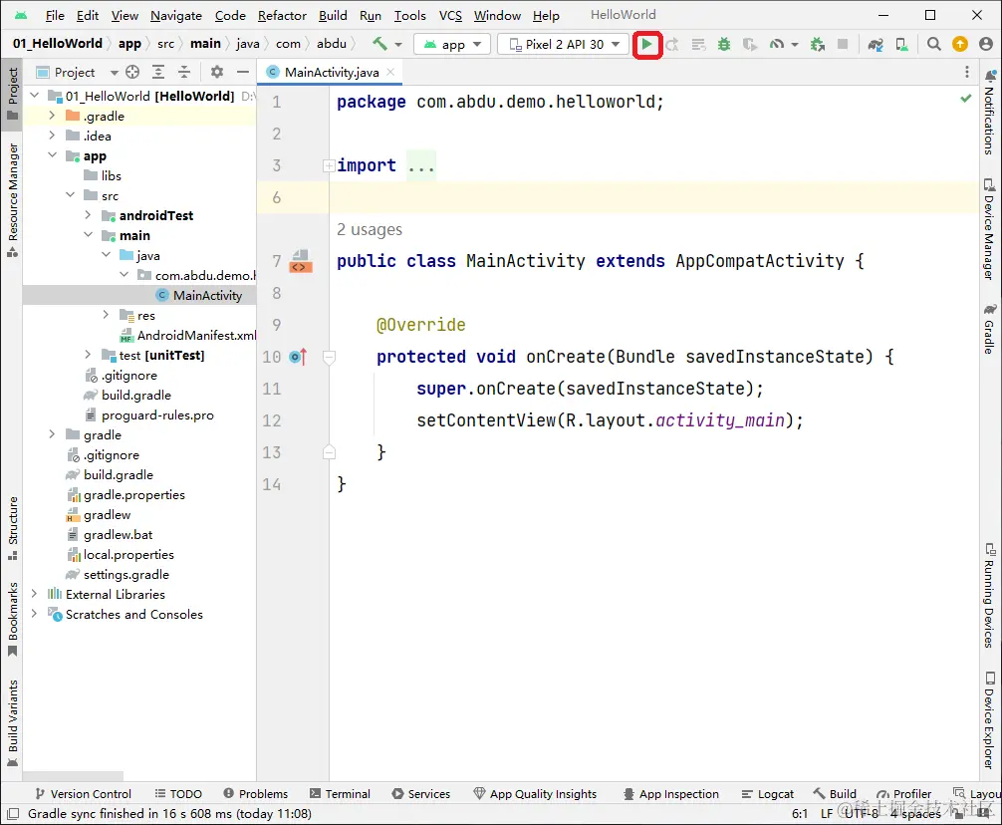Viewport: 1002px width, 825px height.
Task: Click the green inspection checkmark icon
Action: [x=965, y=99]
